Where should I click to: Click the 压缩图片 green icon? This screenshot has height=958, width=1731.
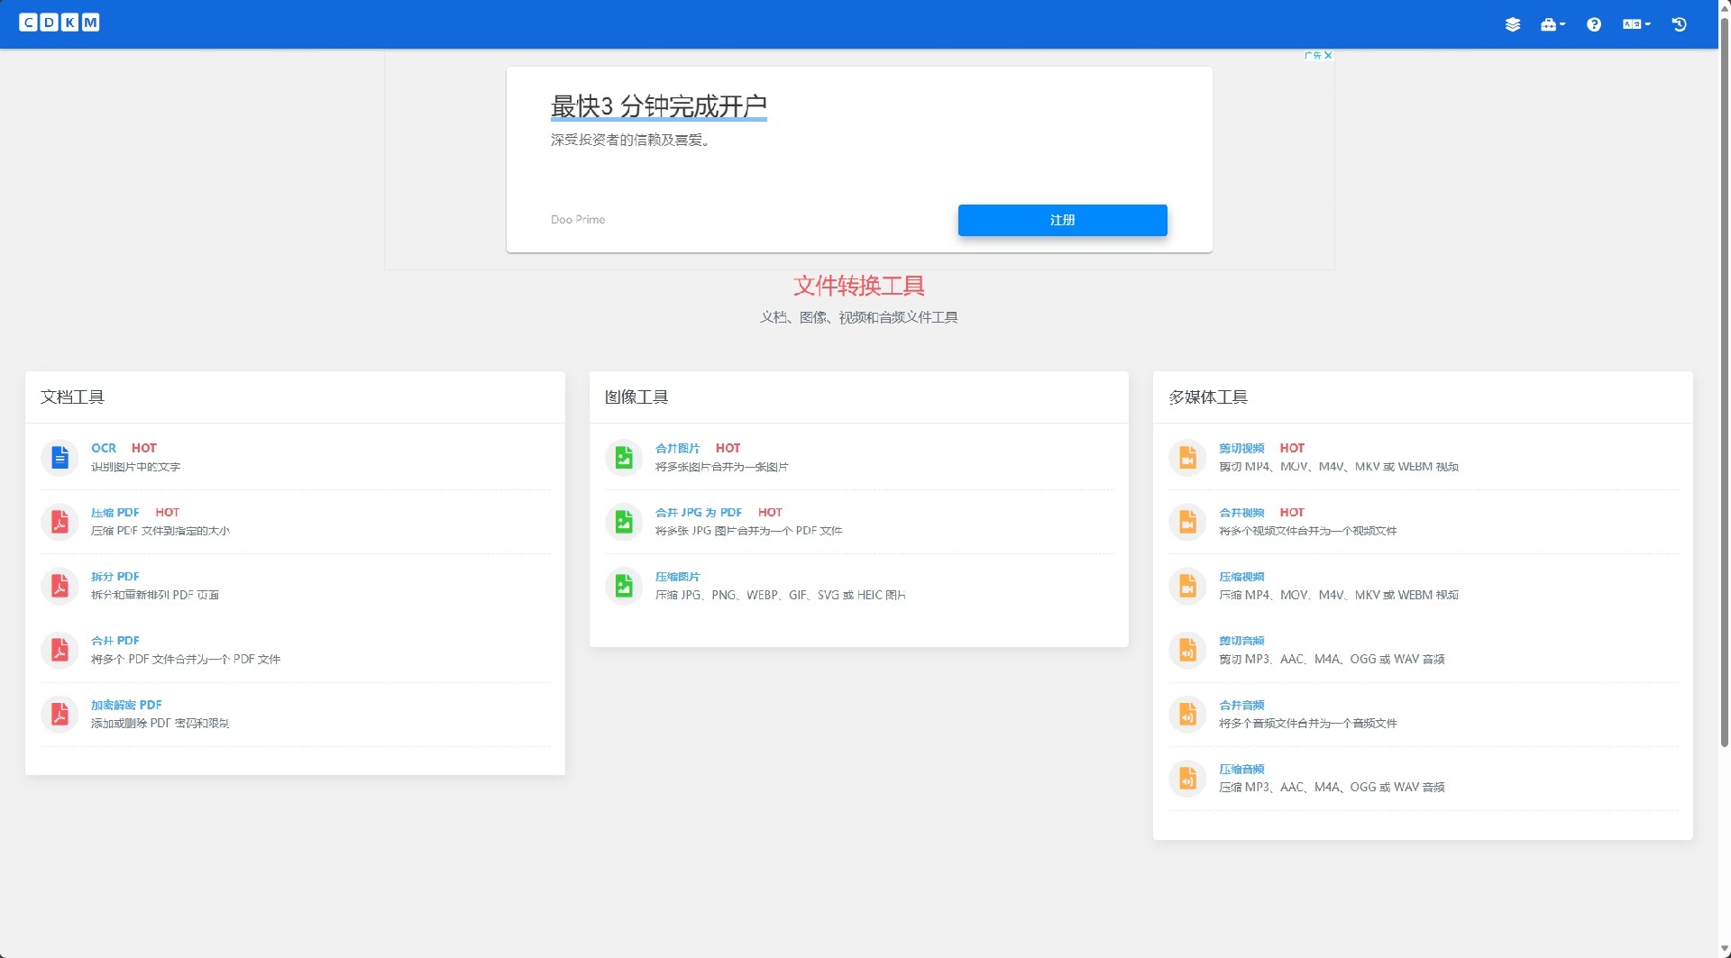623,586
